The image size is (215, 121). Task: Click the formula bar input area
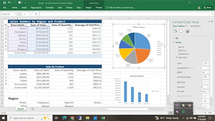click(x=126, y=14)
